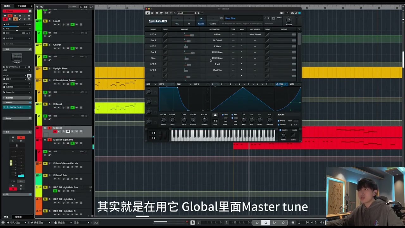Click monitor speaker icon on Lead5 track
405x228 pixels.
coord(59,25)
